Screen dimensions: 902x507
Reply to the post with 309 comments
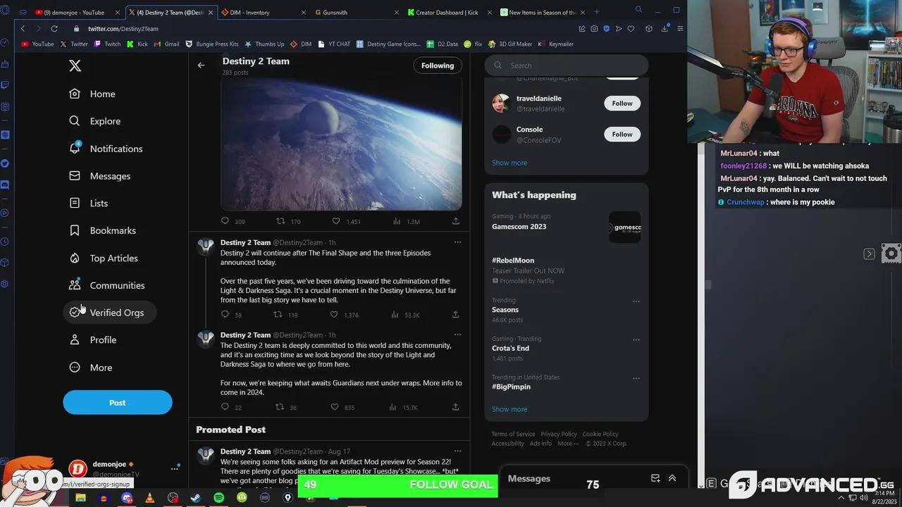pyautogui.click(x=225, y=221)
